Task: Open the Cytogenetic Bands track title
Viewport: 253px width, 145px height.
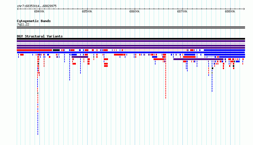Action: [x=34, y=21]
